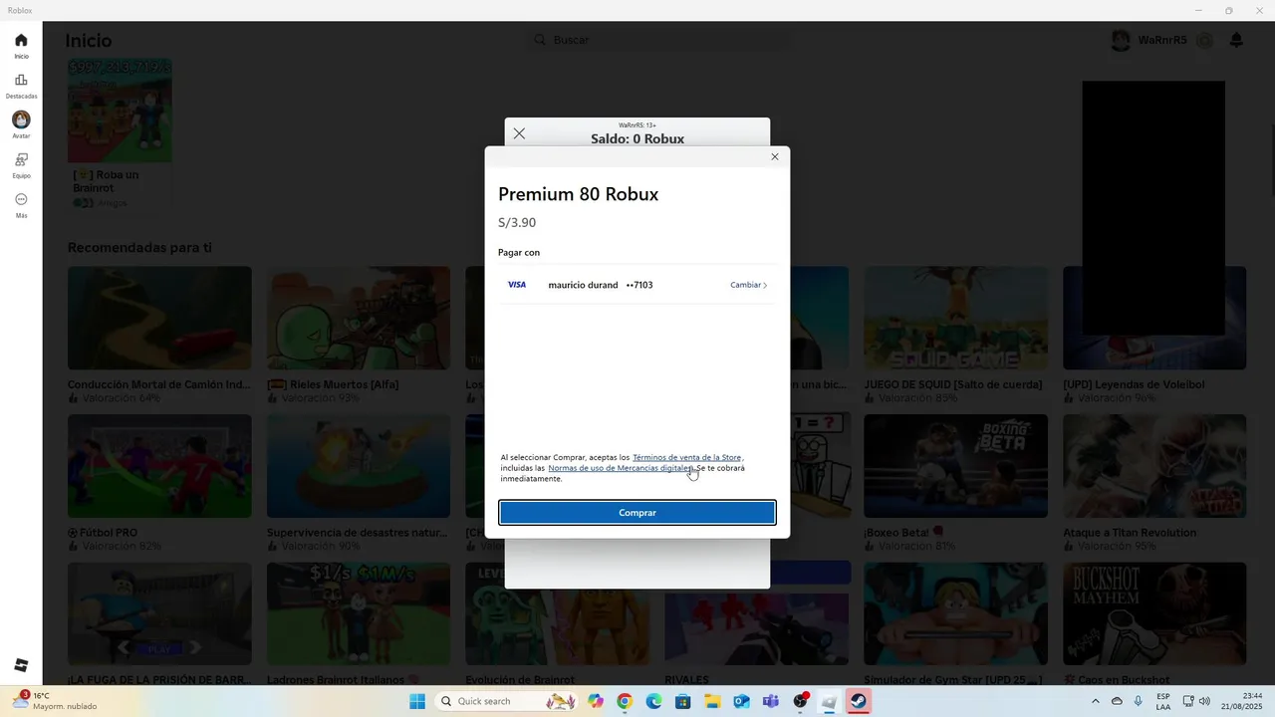Screen dimensions: 1275x717
Task: Open Ataque a Titan Revolution thumbnail
Action: point(1154,466)
